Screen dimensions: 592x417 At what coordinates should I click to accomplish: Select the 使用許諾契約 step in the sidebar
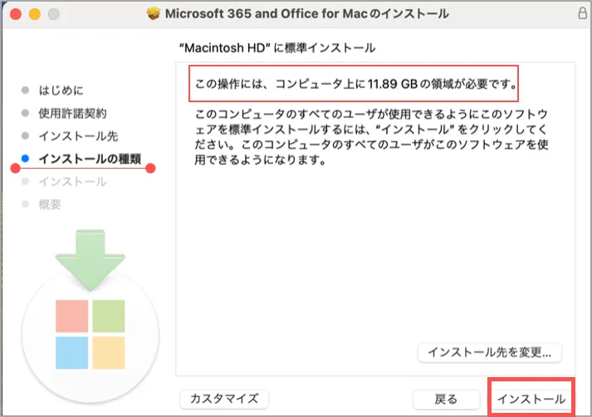click(x=72, y=113)
